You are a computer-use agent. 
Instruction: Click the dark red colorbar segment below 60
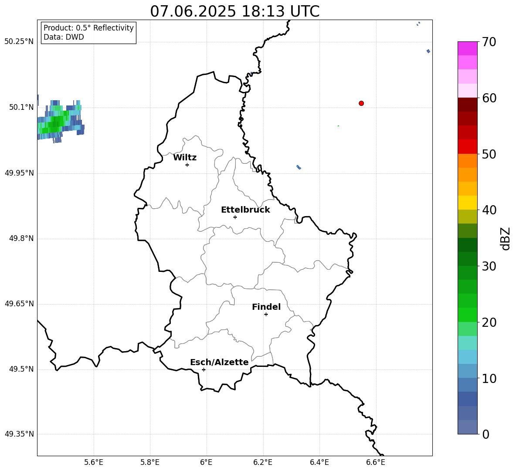[x=467, y=105]
